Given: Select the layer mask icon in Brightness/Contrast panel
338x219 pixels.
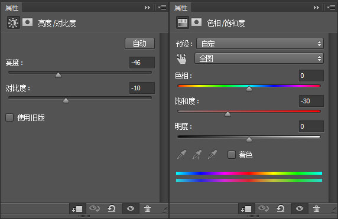Looking at the screenshot, I should point(28,22).
